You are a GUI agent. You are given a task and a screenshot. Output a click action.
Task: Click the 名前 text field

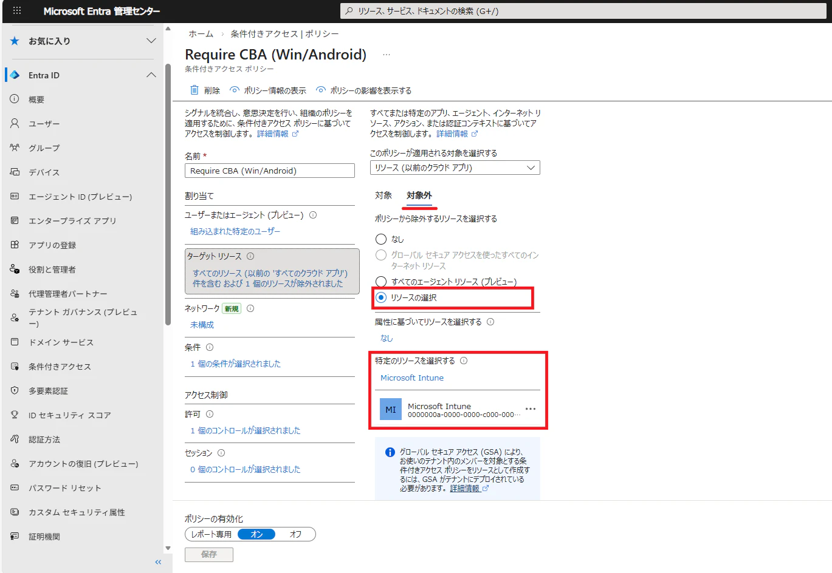coord(270,171)
